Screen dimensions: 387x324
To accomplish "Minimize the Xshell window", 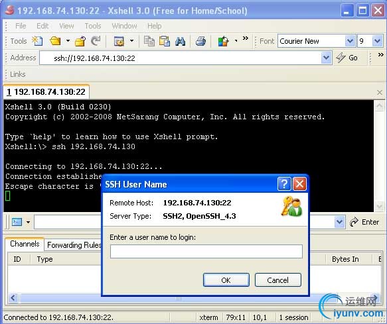I will 347,11.
